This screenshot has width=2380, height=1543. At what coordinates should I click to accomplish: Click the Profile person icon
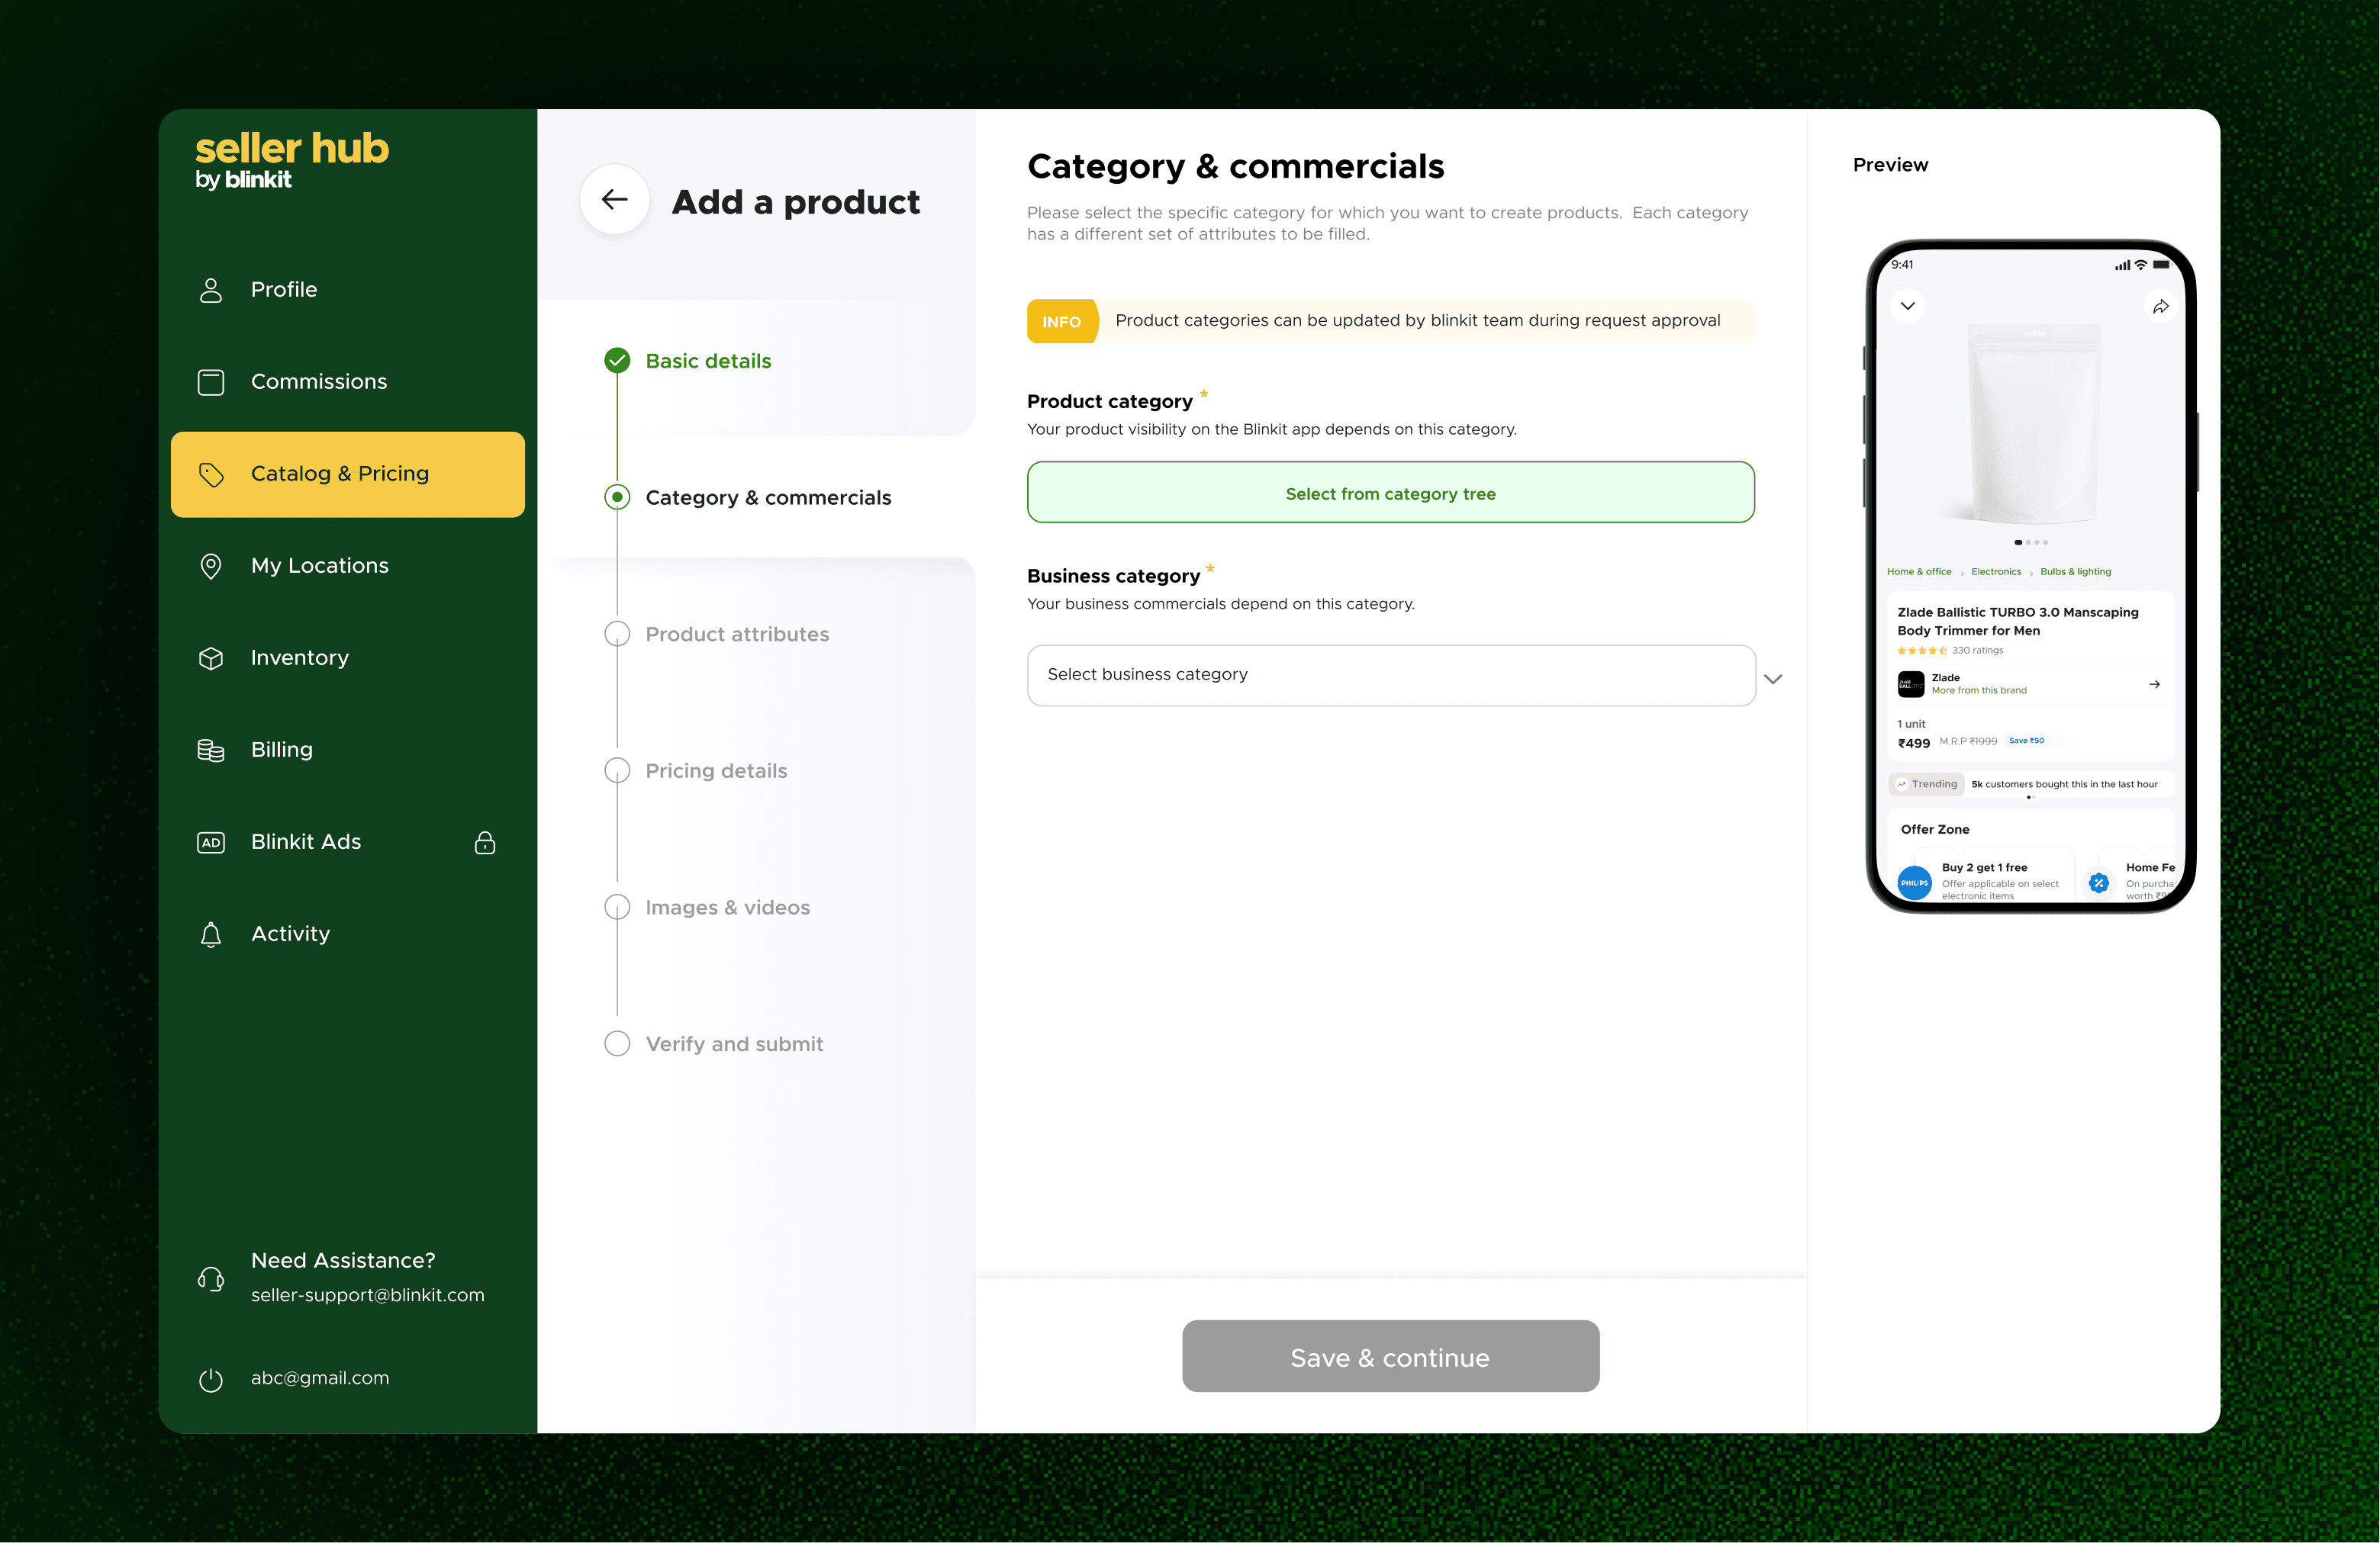(211, 290)
